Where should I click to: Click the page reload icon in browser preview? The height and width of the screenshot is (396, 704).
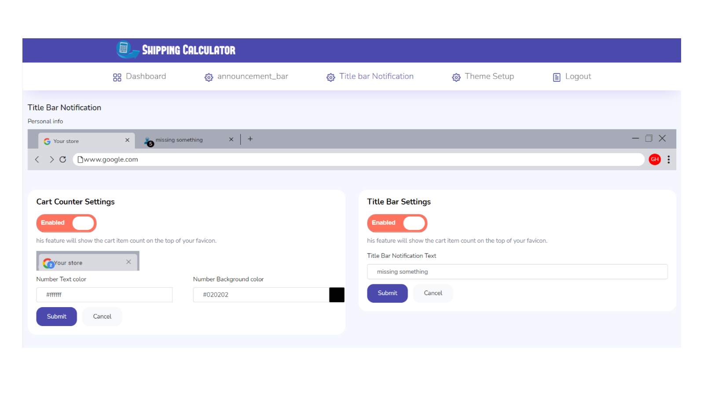pos(63,159)
